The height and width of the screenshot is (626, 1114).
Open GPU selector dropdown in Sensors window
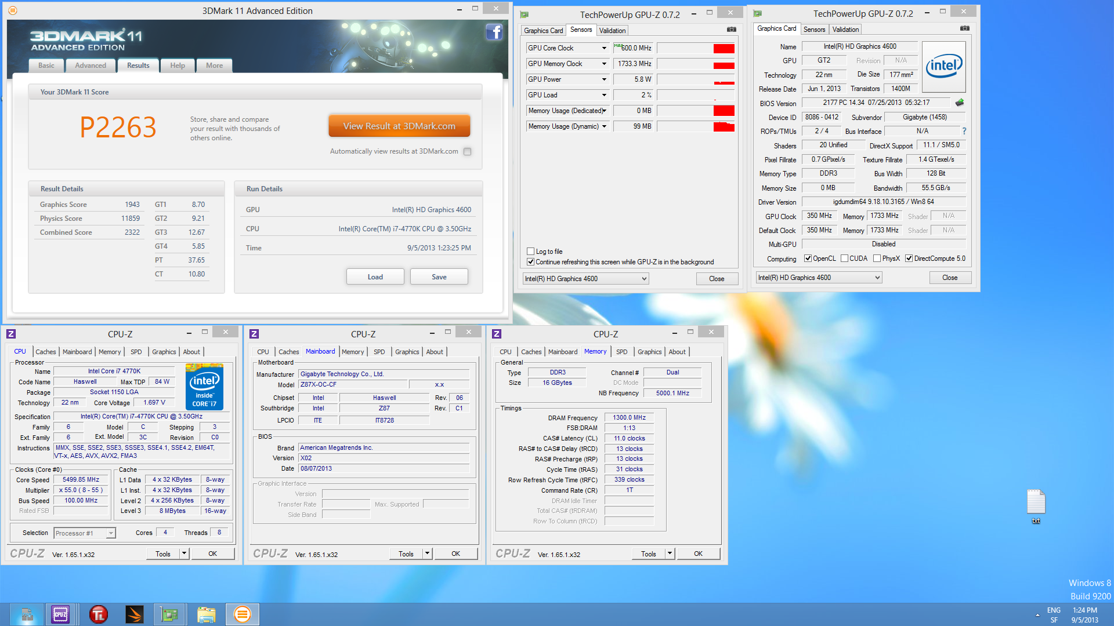[x=585, y=279]
